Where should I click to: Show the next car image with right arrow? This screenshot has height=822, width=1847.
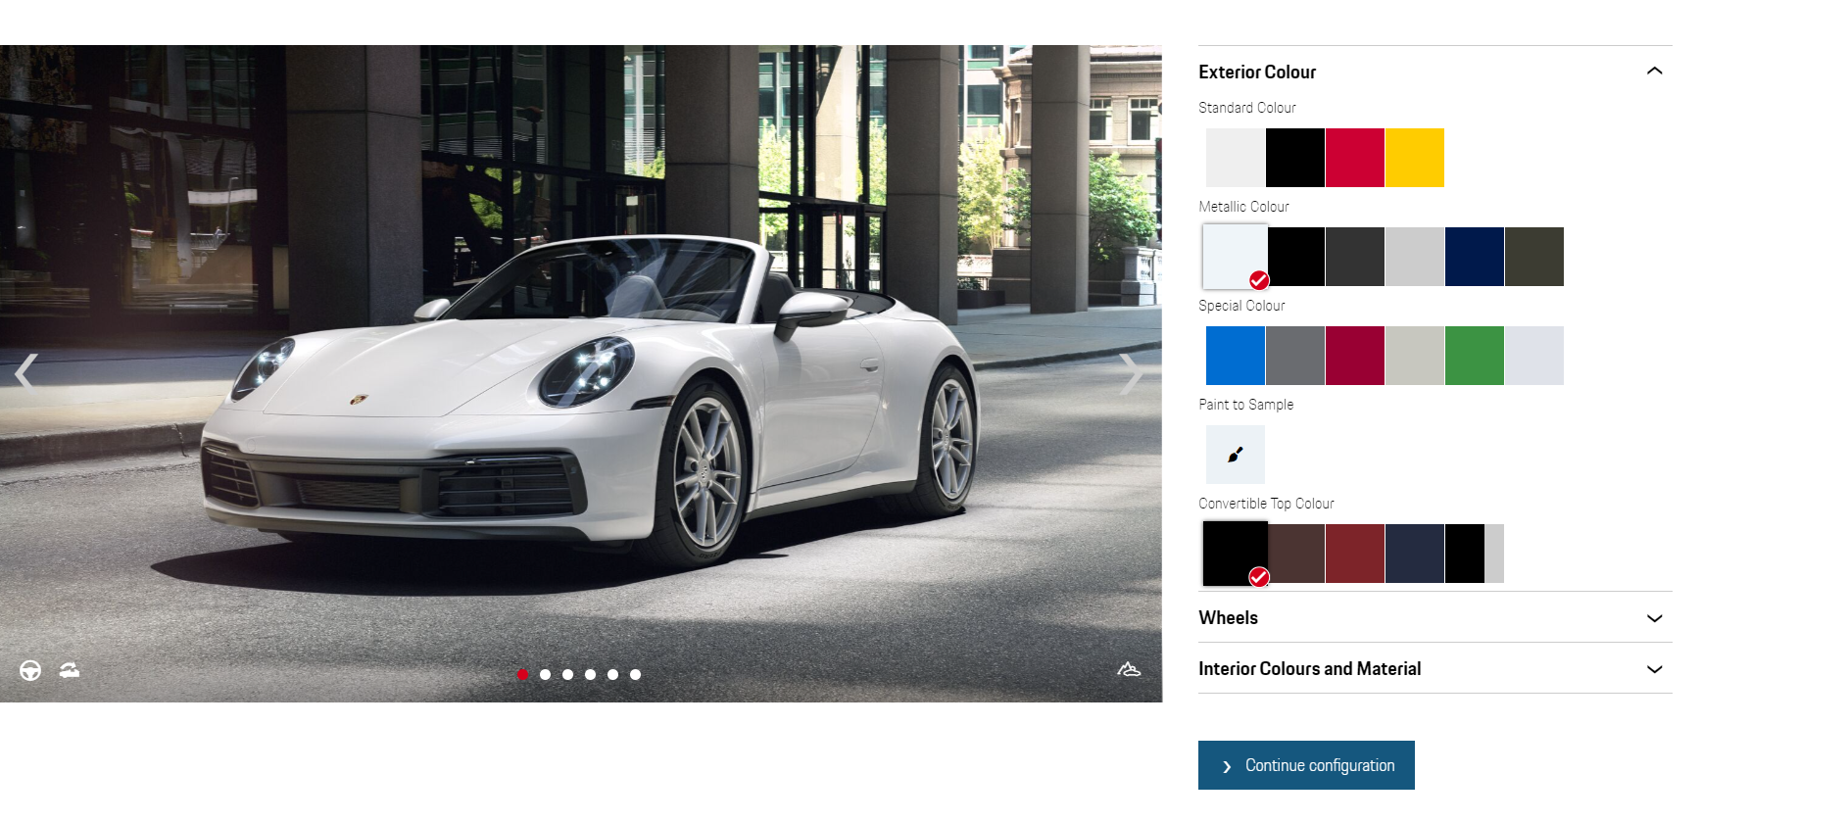point(1132,372)
